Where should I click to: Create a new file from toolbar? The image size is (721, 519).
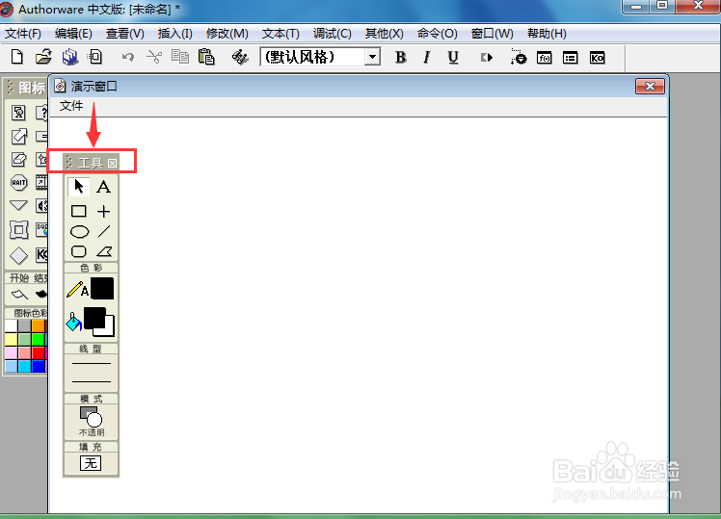click(17, 57)
